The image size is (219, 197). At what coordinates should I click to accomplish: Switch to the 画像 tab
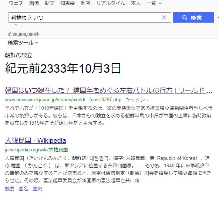point(34,3)
